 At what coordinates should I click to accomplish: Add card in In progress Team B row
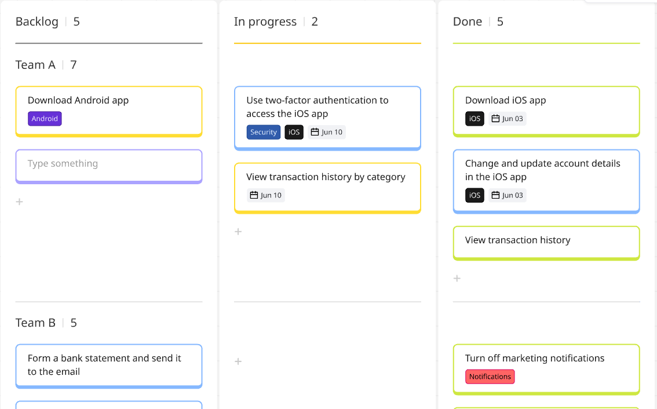point(238,361)
